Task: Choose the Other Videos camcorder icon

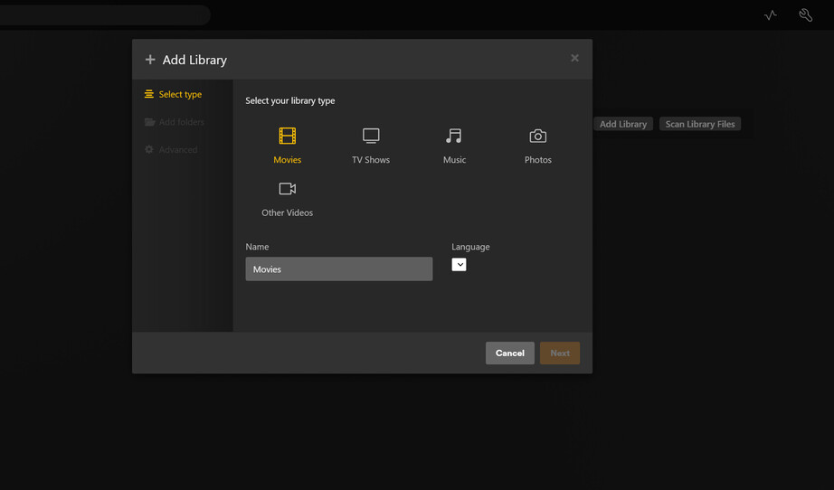Action: [287, 189]
